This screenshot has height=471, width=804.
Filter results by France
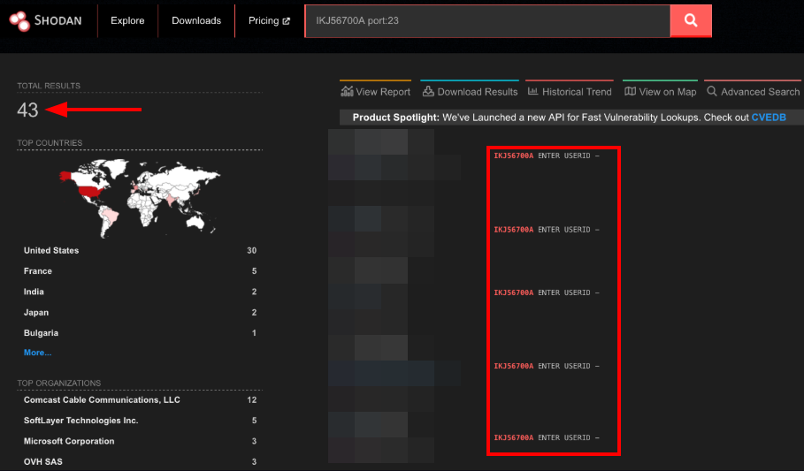pos(38,271)
